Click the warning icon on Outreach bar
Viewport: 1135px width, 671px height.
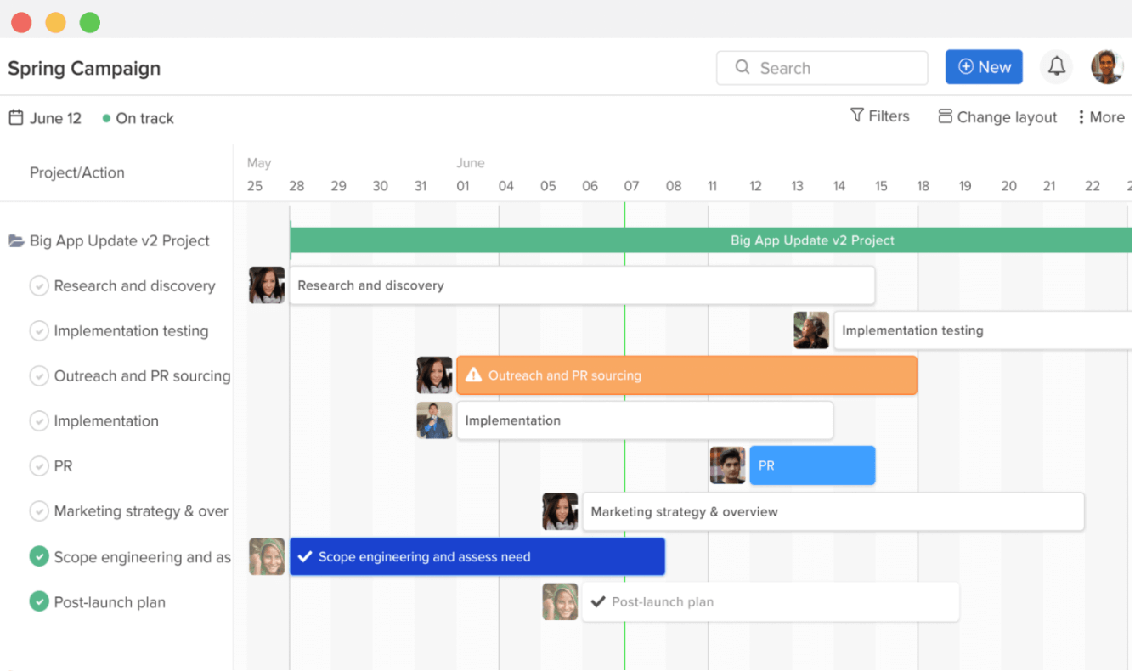pyautogui.click(x=473, y=375)
